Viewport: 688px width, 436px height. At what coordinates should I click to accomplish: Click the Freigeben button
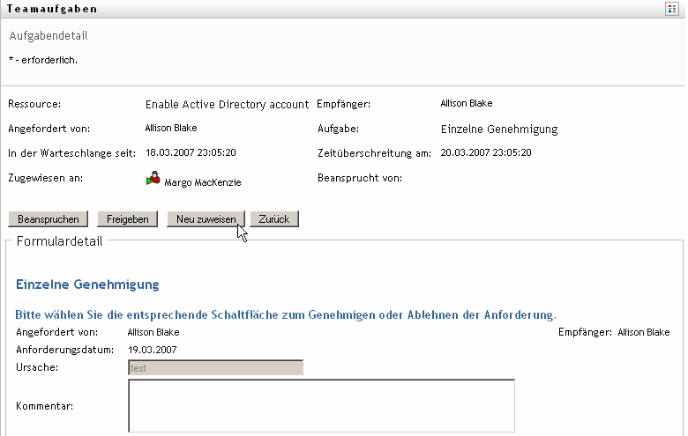(128, 219)
